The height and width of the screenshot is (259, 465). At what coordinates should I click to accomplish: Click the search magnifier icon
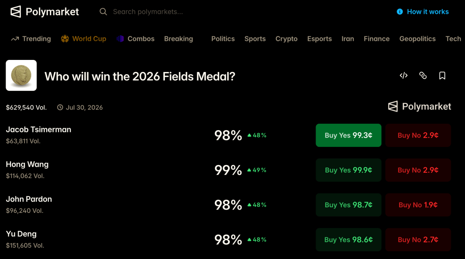tap(103, 12)
